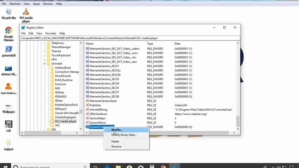The image size is (299, 168).
Task: Choose Modify... from the context menu
Action: (127, 130)
